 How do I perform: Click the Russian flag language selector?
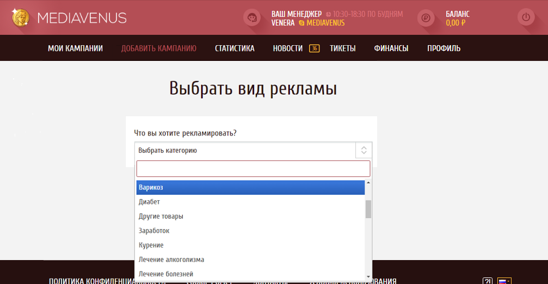click(x=504, y=281)
